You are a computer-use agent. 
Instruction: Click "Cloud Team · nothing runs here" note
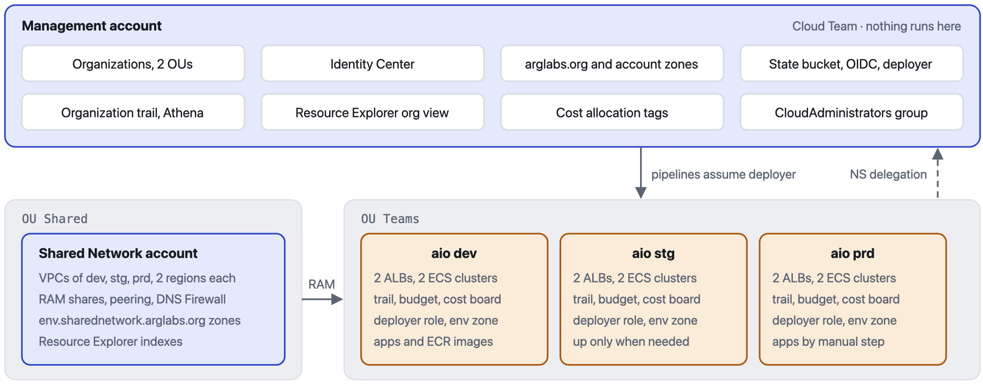876,26
